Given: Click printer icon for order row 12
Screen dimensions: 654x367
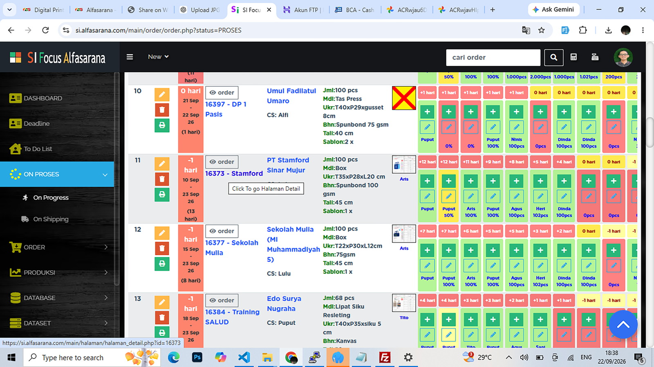Looking at the screenshot, I should 162,264.
